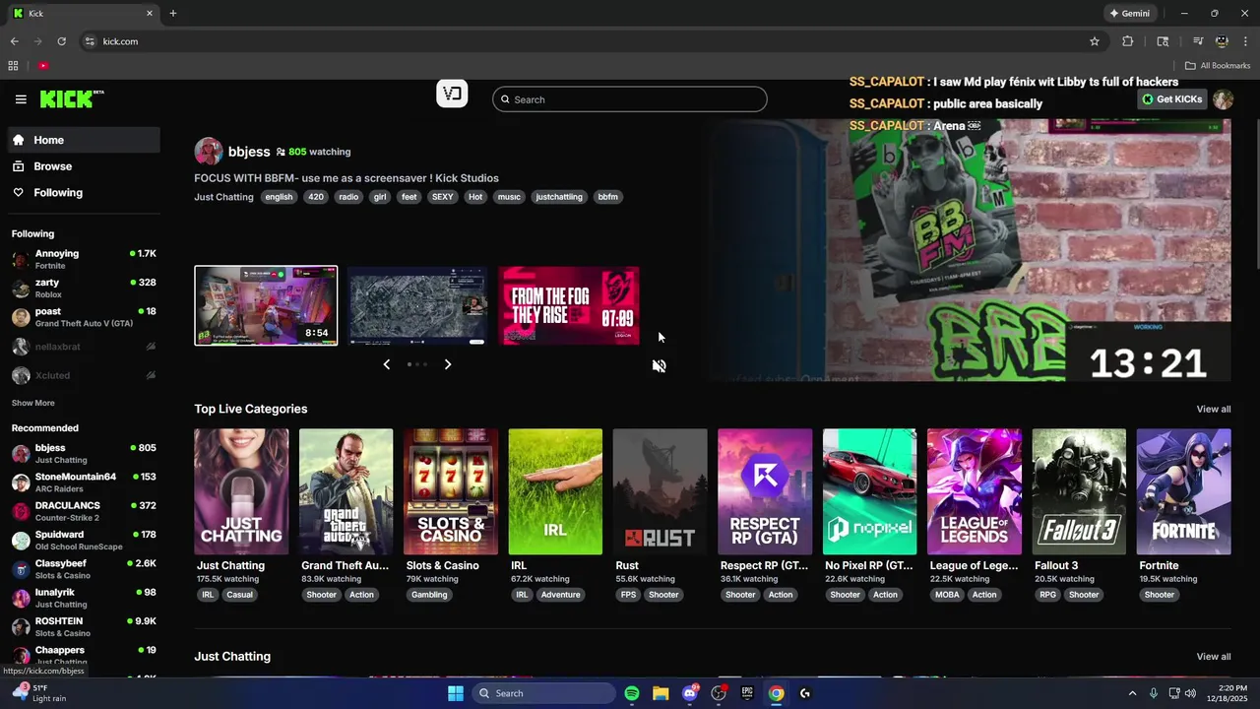Open Fallout 3 category card

click(x=1079, y=491)
